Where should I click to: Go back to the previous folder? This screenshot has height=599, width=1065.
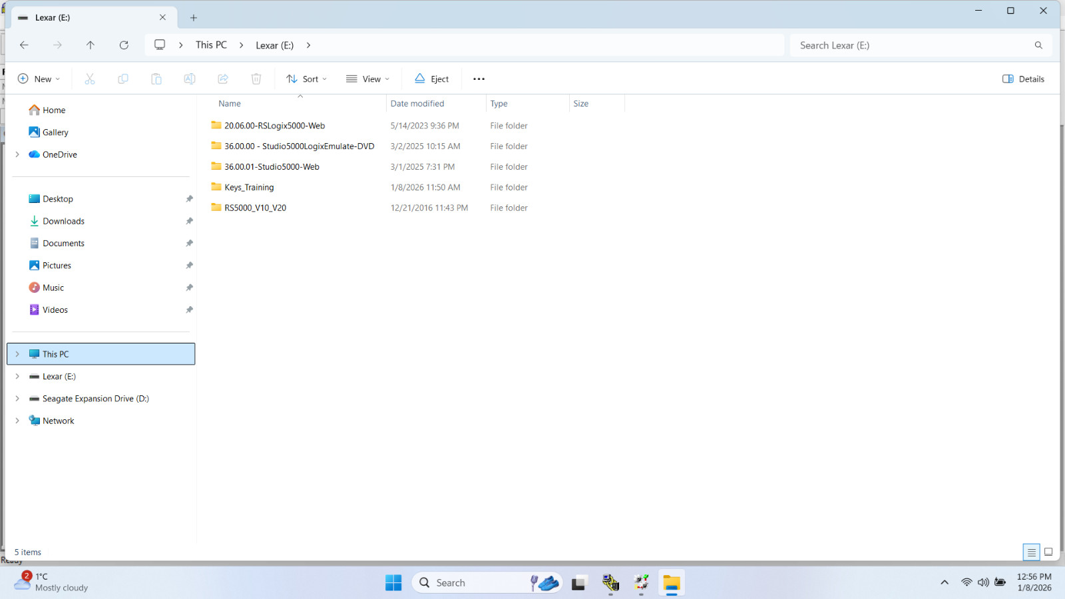(x=24, y=45)
